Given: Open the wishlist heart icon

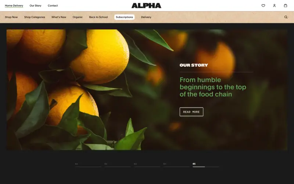Looking at the screenshot, I should (263, 6).
